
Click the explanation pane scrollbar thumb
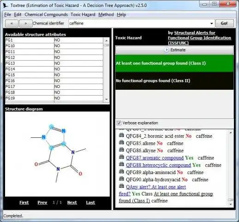tap(230, 200)
